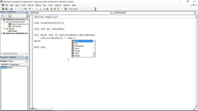Undo the last edit
This screenshot has height=111, width=198.
[30, 9]
